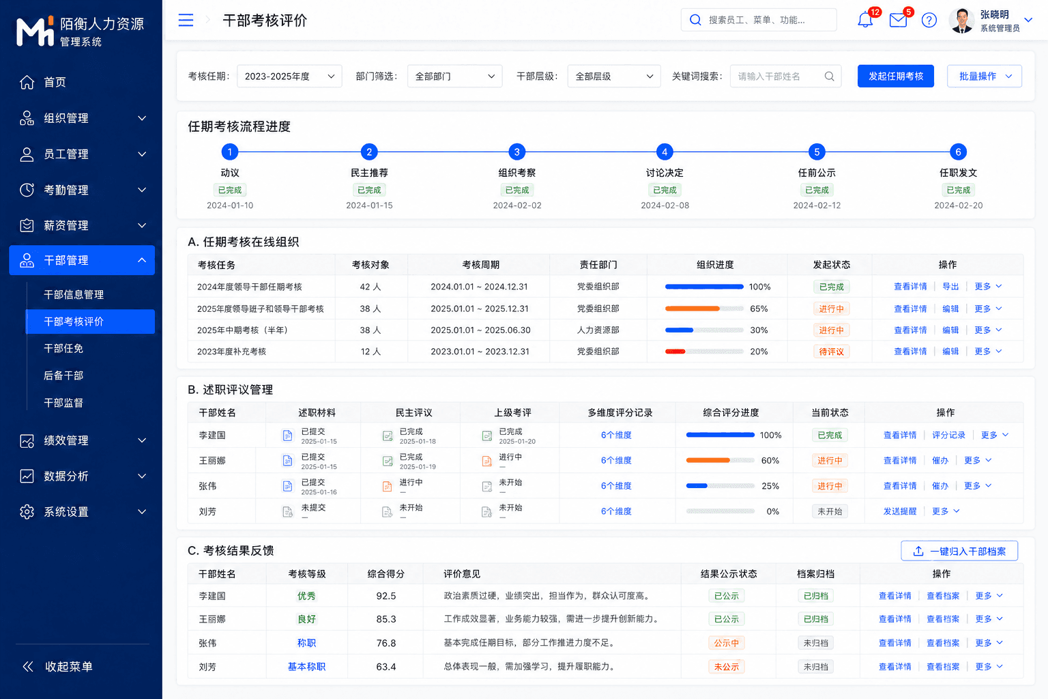This screenshot has height=699, width=1048.
Task: Open the mail inbox icon
Action: (x=899, y=20)
